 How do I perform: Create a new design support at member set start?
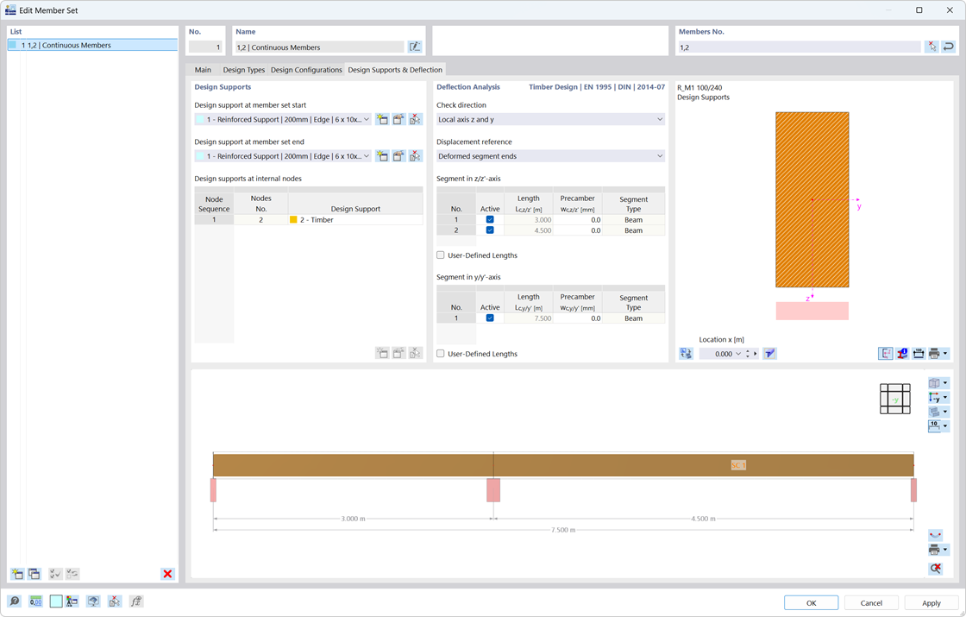tap(382, 119)
